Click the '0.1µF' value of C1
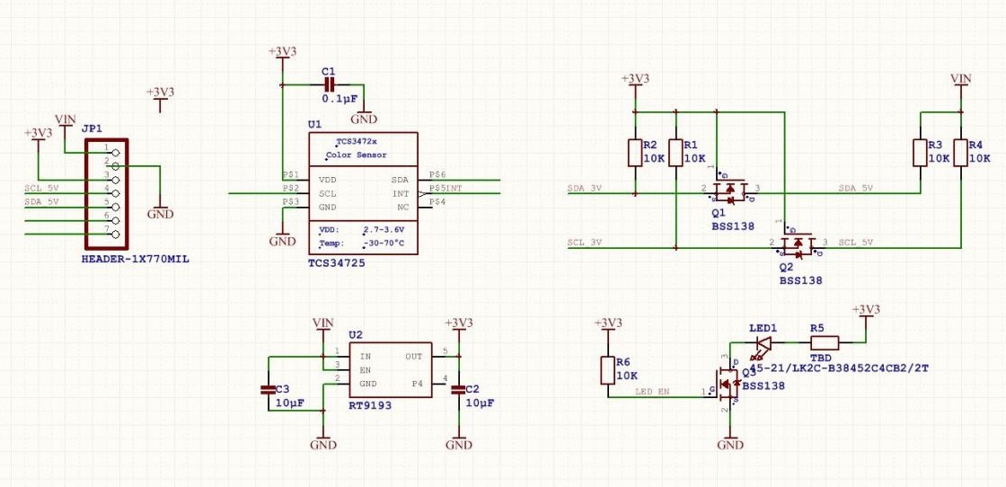This screenshot has width=1006, height=487. tap(340, 100)
